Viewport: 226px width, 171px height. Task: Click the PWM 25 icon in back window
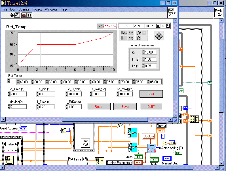pyautogui.click(x=219, y=13)
